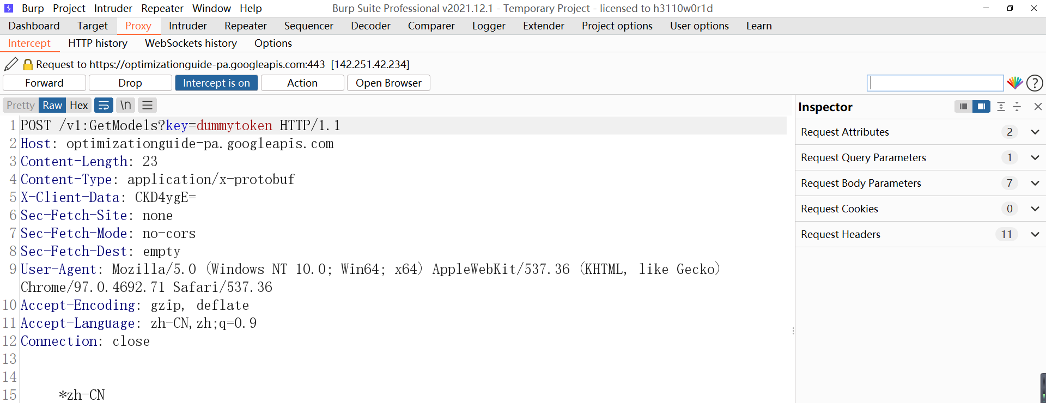Click the 'Content-Type' header line

157,179
